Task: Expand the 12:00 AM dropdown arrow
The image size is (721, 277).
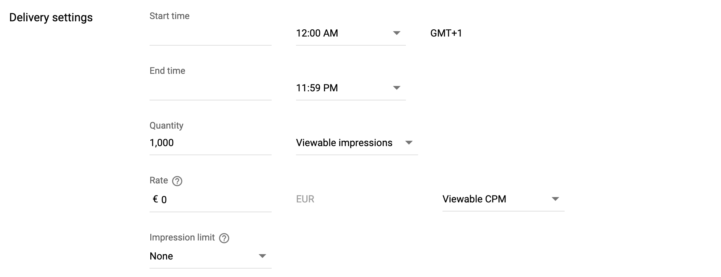Action: pos(397,33)
